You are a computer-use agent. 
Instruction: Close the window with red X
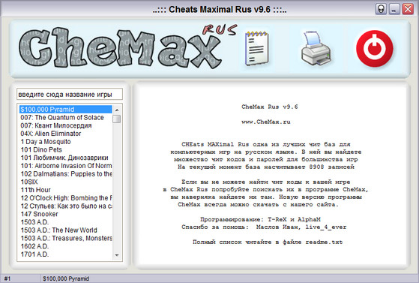coord(408,9)
